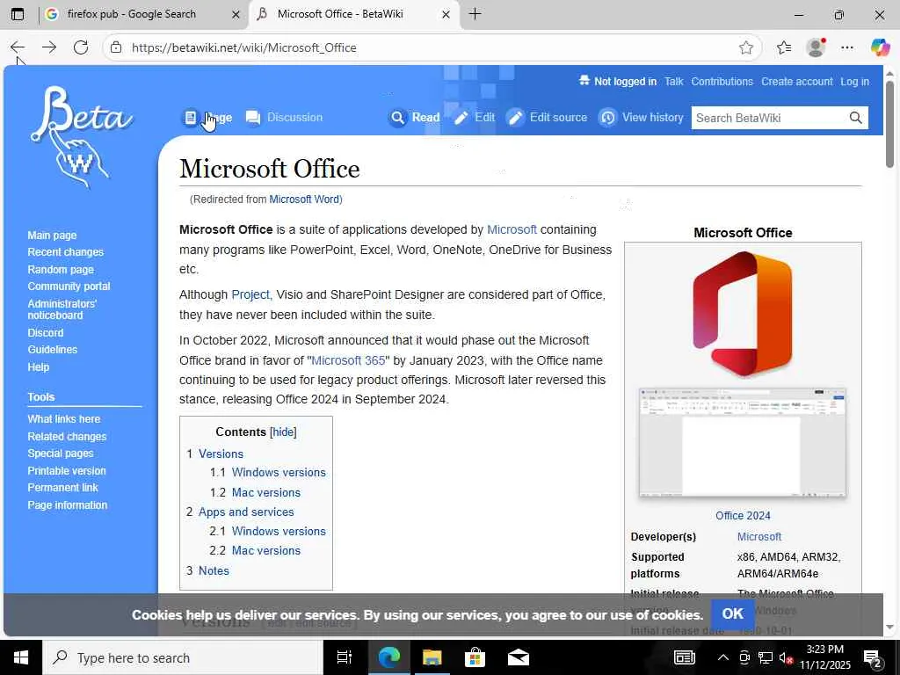Click the Create account link
Viewport: 900px width, 675px height.
click(x=796, y=82)
